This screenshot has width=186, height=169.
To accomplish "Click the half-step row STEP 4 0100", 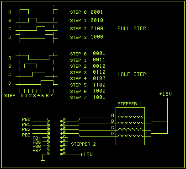I will pos(88,78).
